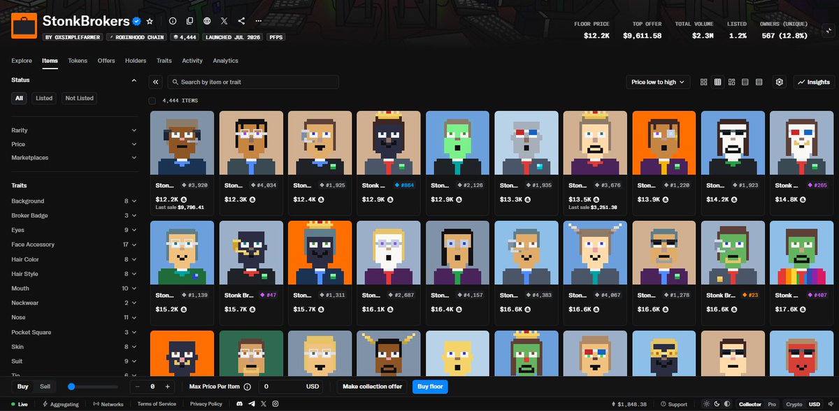
Task: Collapse the filter sidebar with the double-chevron button
Action: 156,82
